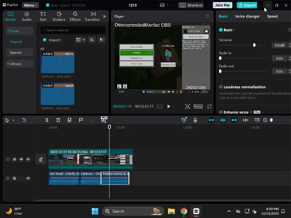Open Windows Start menu
This screenshot has height=218, width=291.
[95, 211]
